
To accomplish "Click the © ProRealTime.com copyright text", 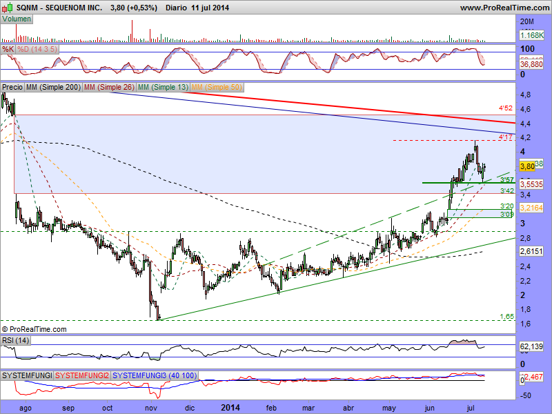I will (x=34, y=330).
